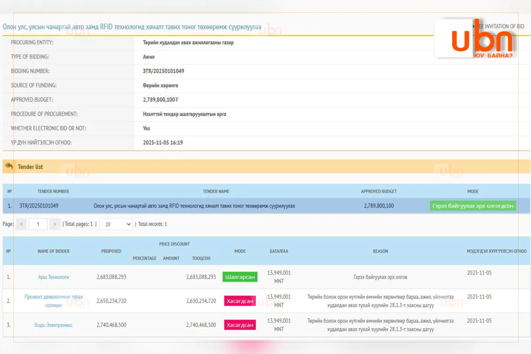Click Хасагдсан badge for second bidder
The width and height of the screenshot is (531, 354).
(240, 301)
